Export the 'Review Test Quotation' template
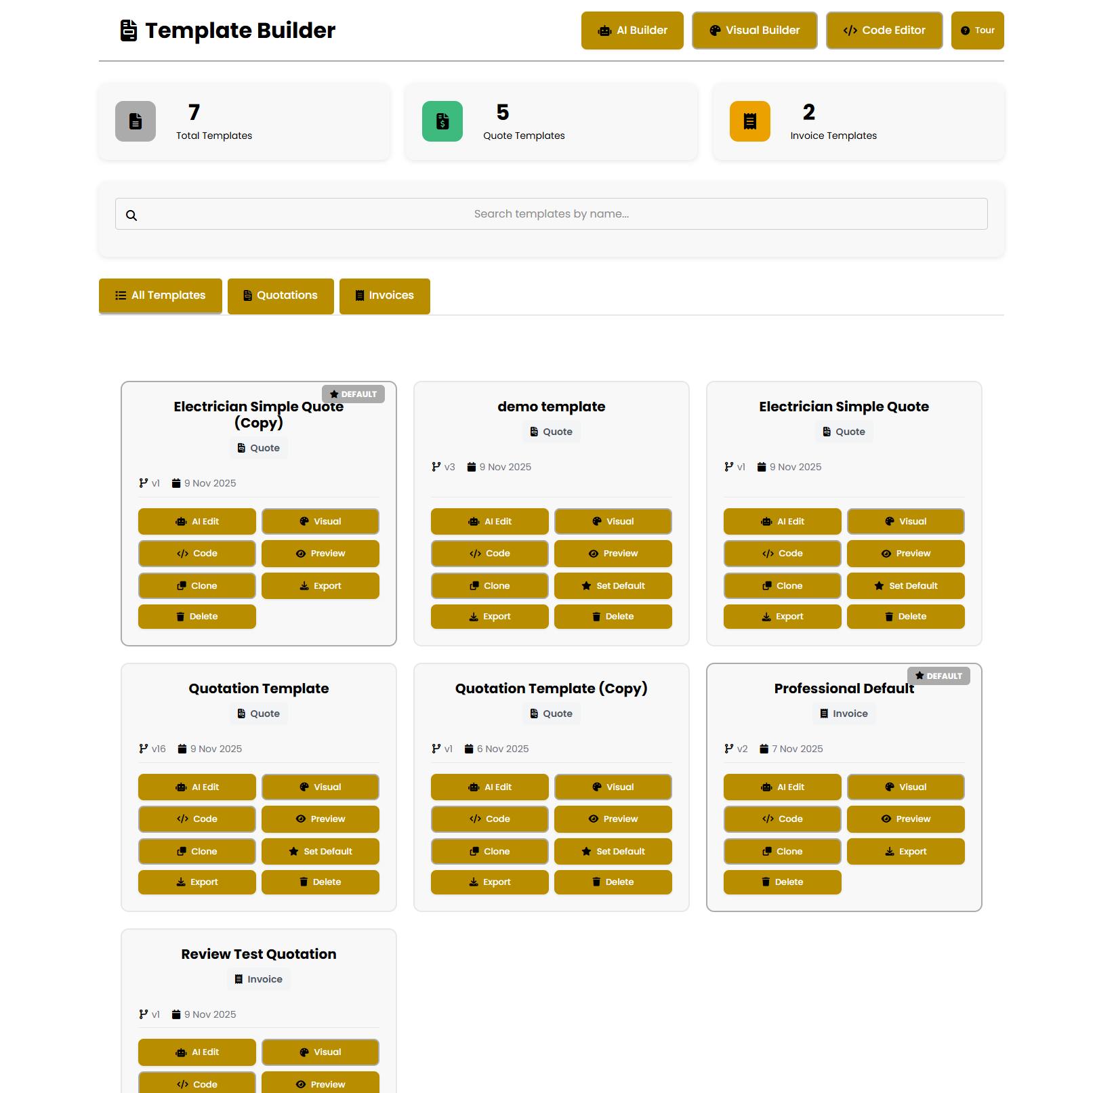Screen dimensions: 1095x1093 tap(197, 1091)
